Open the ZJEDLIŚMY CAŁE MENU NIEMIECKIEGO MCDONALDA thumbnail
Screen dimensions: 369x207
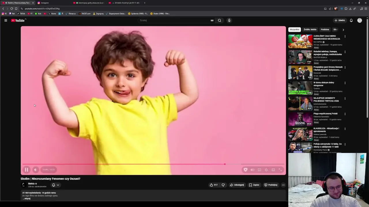click(x=300, y=41)
